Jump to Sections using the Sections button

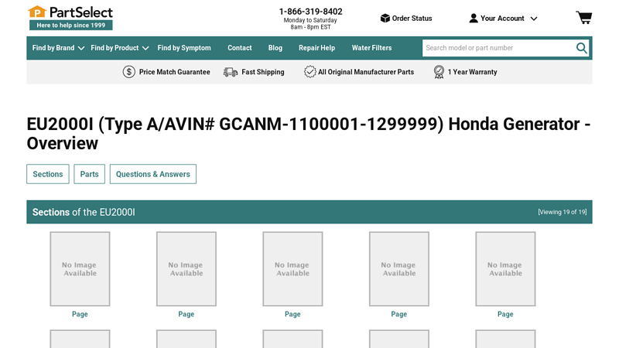(x=47, y=174)
